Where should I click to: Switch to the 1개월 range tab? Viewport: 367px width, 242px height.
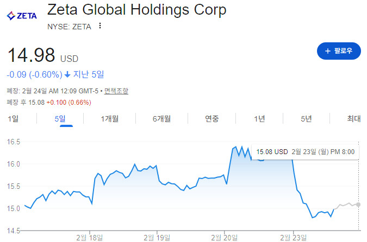pos(109,118)
